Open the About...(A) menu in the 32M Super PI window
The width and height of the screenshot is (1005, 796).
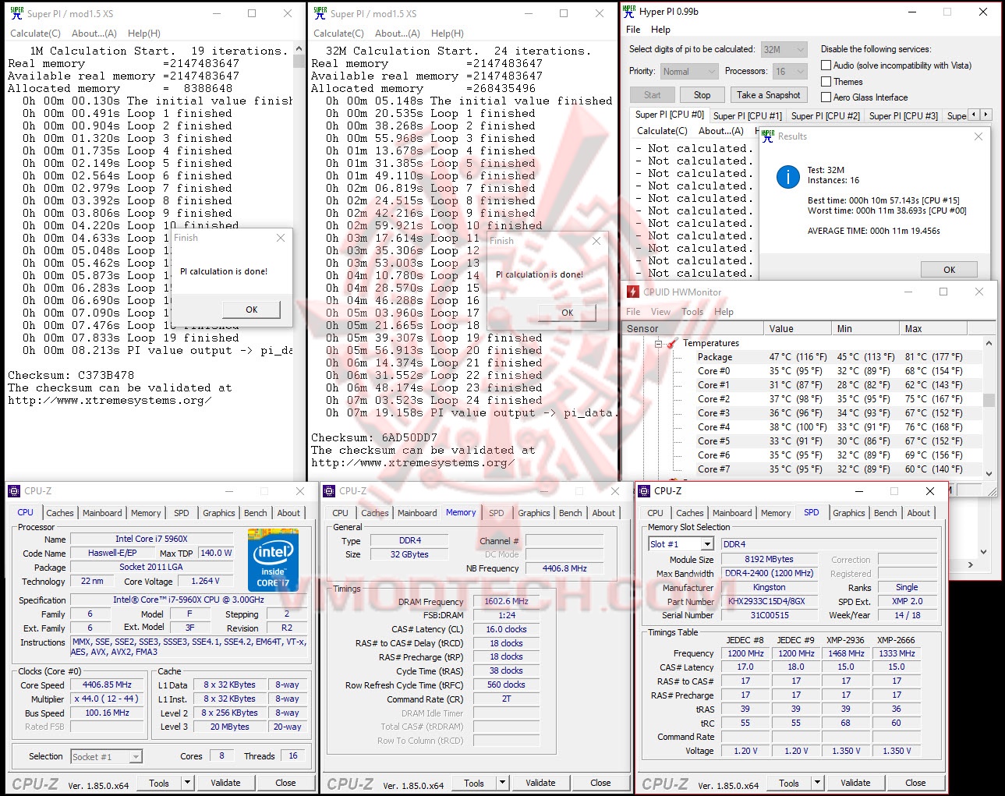tap(398, 34)
